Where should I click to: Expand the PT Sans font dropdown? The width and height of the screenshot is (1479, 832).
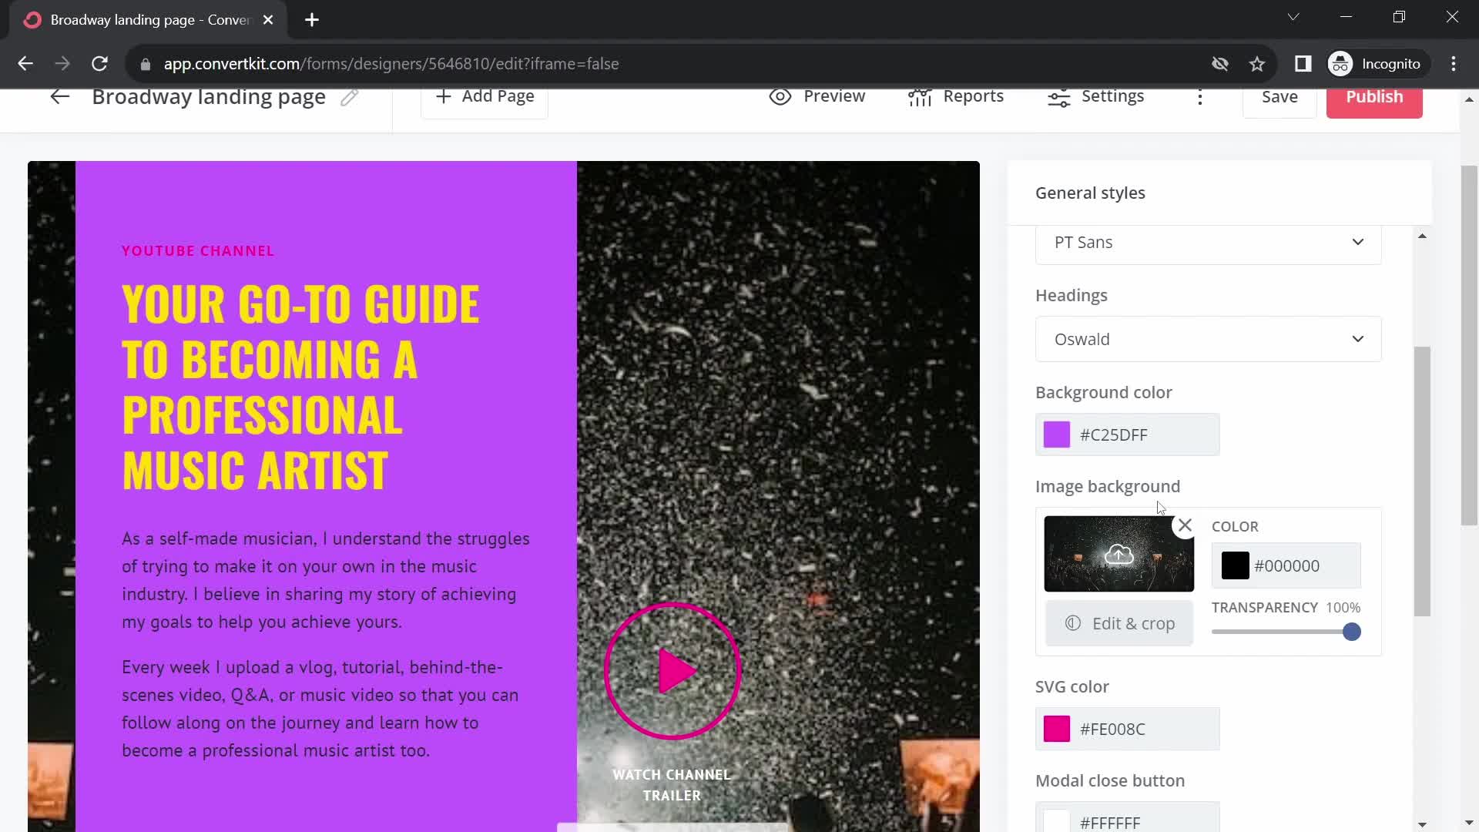point(1208,243)
